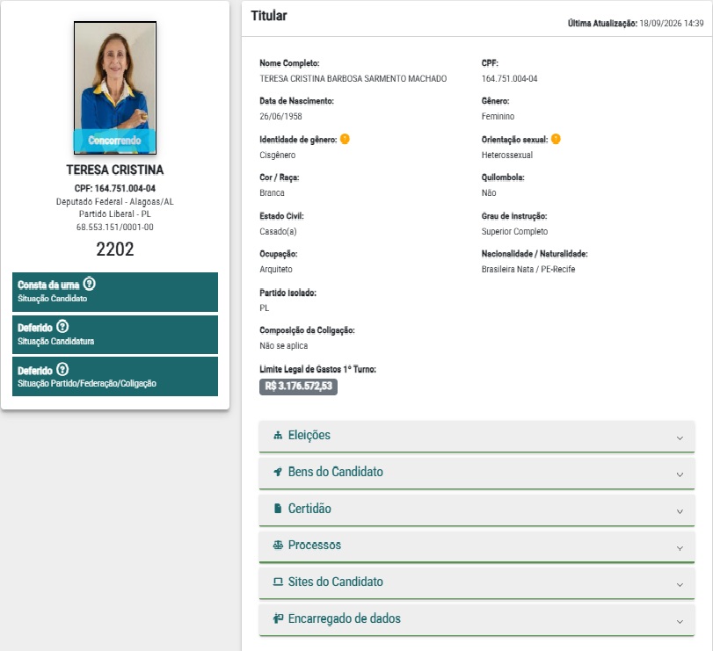This screenshot has width=713, height=651.
Task: Click the Encarregado de dados icon
Action: click(278, 618)
